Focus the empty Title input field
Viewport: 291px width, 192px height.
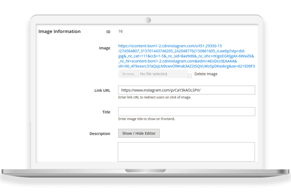[186, 112]
